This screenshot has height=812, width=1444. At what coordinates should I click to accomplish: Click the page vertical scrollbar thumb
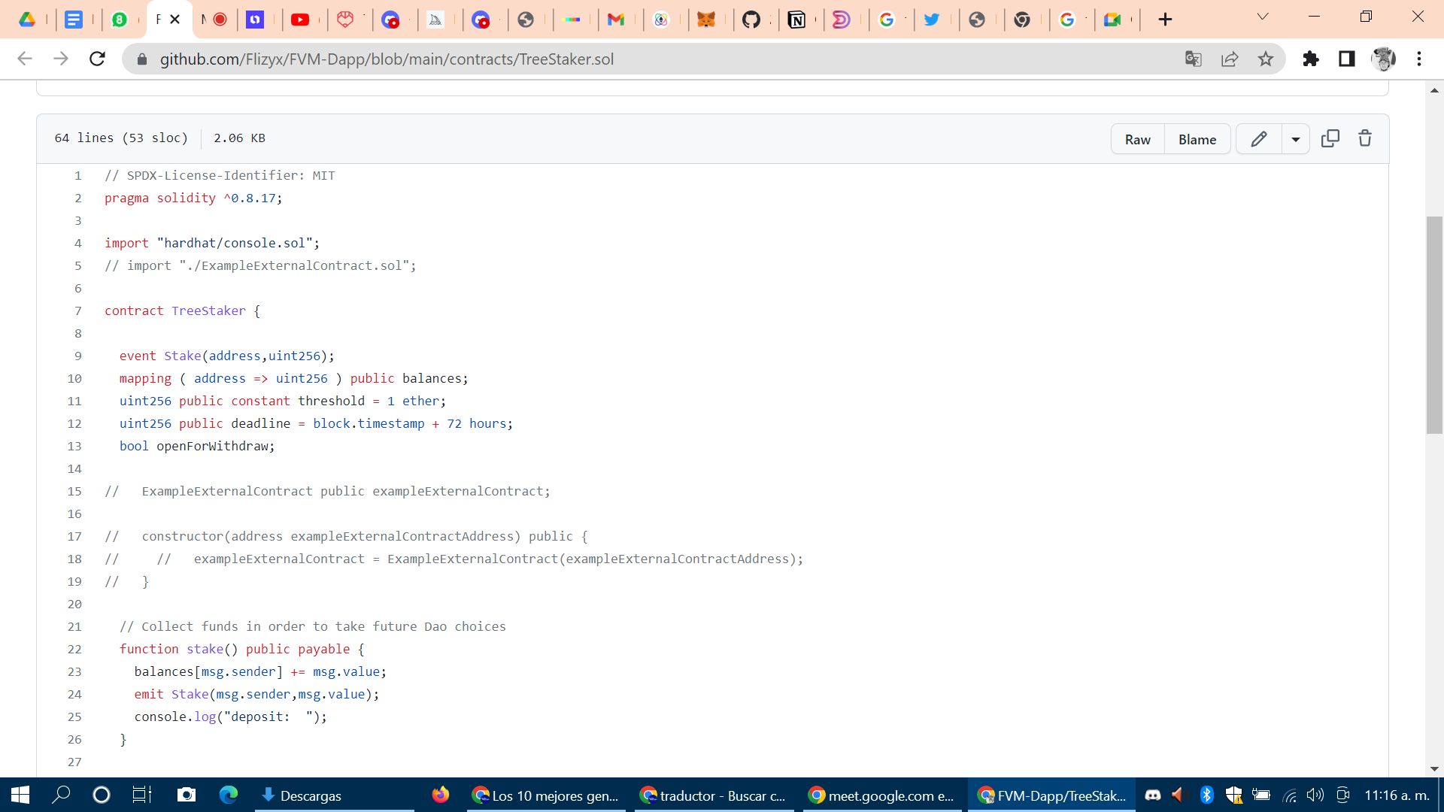[1434, 325]
